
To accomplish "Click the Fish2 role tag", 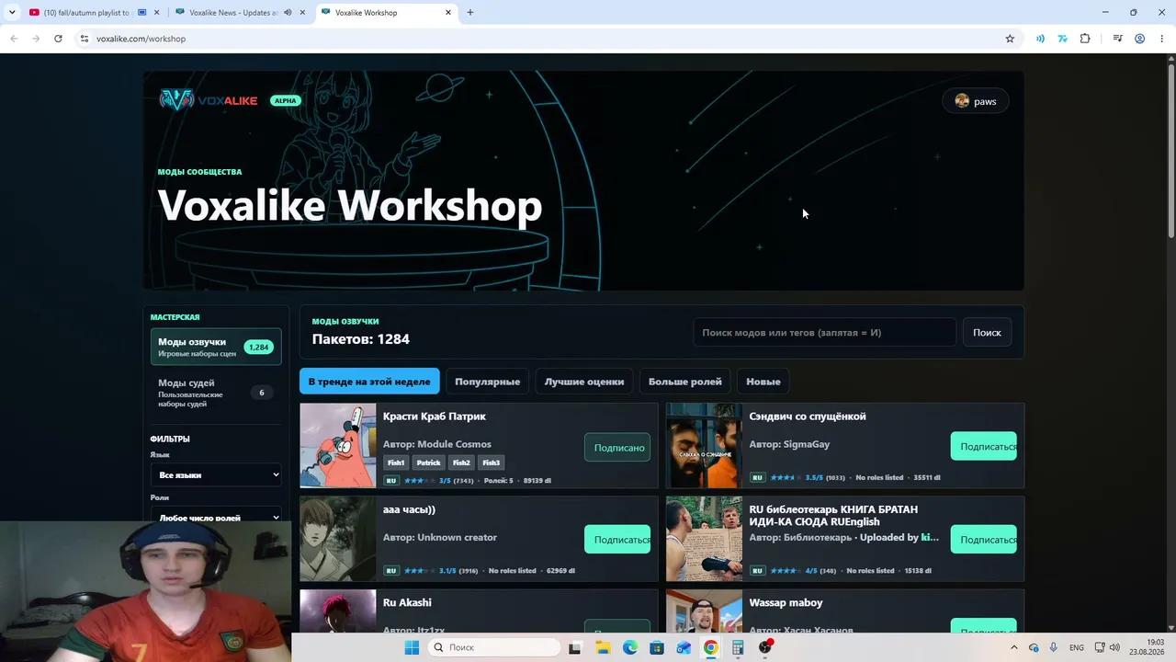I will click(461, 462).
